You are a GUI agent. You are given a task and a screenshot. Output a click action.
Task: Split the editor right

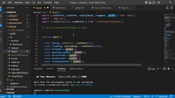(x=171, y=8)
